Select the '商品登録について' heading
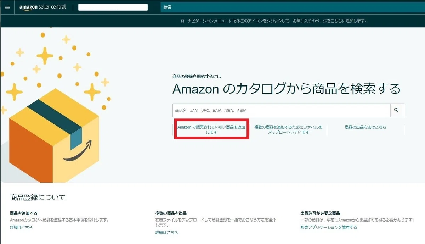Viewport: 425px width, 244px height. point(38,198)
